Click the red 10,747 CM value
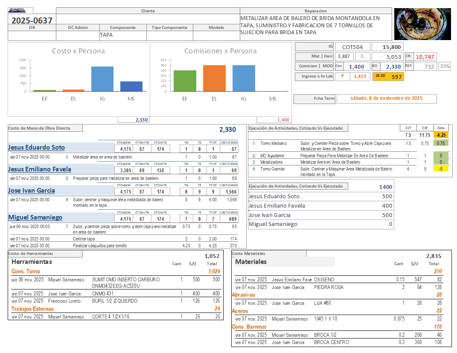The width and height of the screenshot is (457, 353). (x=425, y=57)
